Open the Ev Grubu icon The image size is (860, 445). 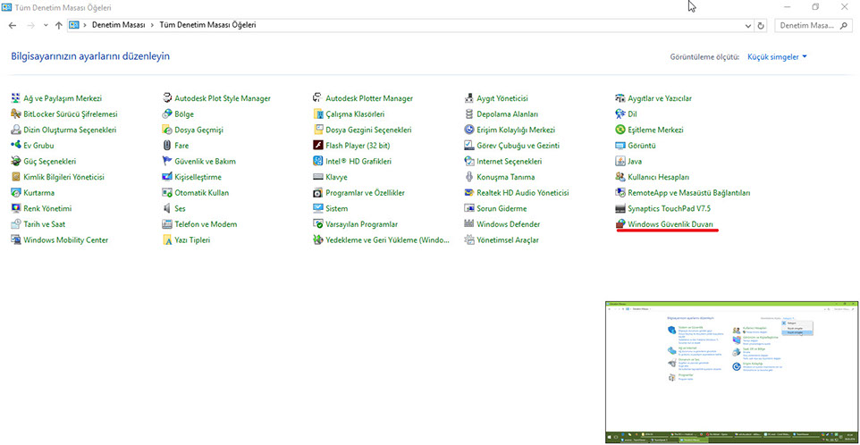point(15,146)
